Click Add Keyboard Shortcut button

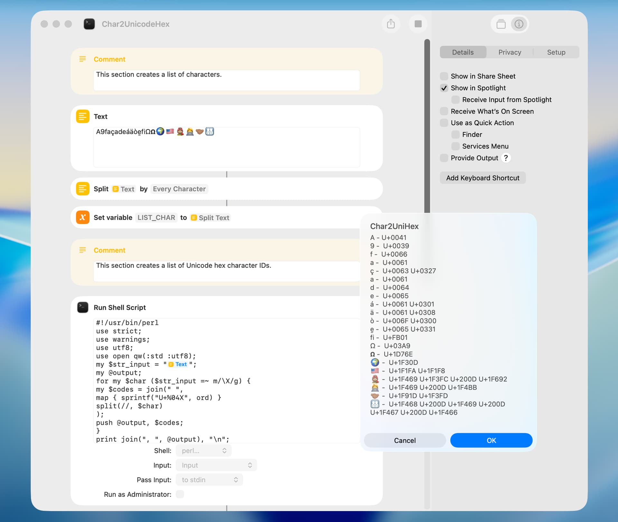pos(482,178)
